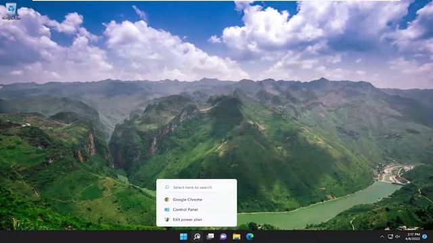Open the network status tray icon
433x243 pixels.
390,237
